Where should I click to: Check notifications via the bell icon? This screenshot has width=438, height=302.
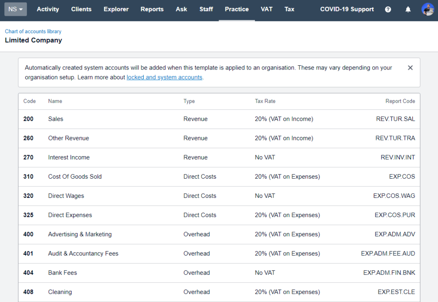408,9
